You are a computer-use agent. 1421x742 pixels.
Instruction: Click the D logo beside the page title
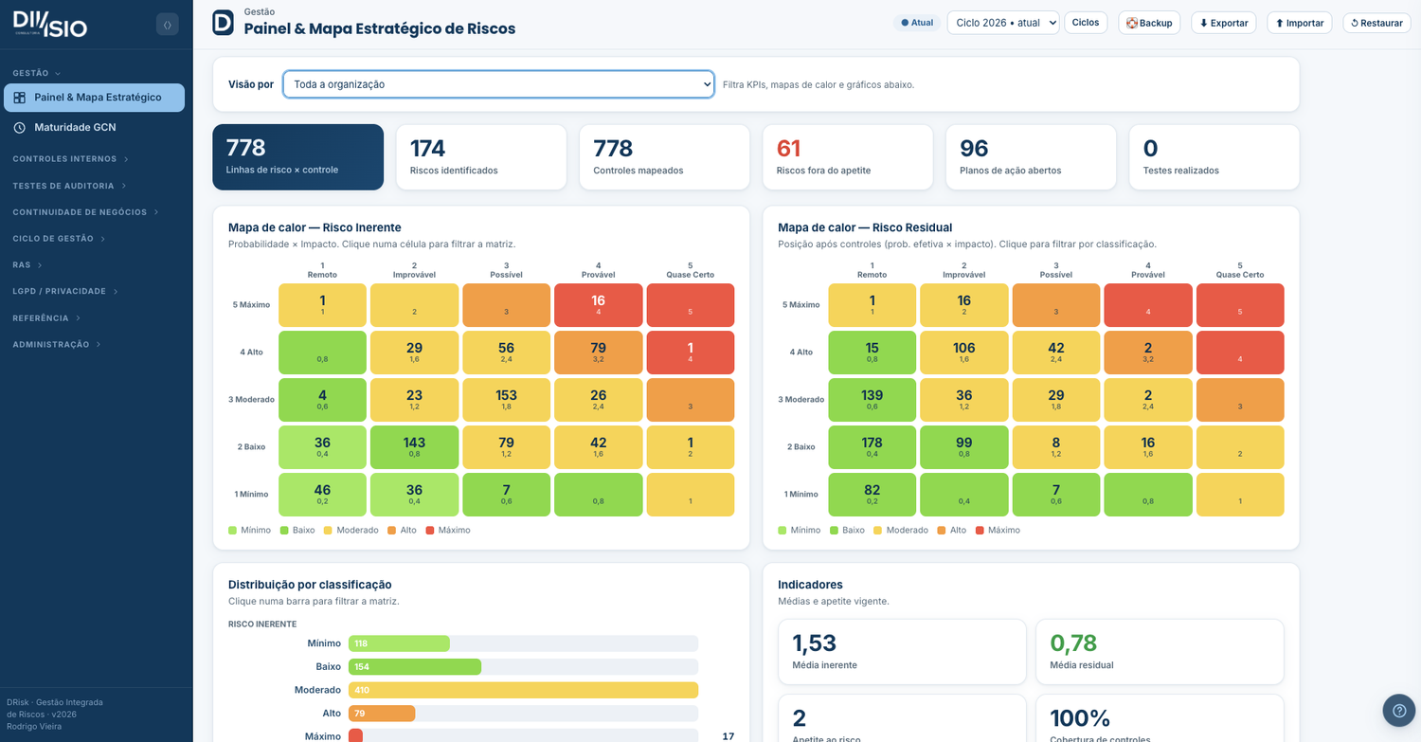click(223, 23)
